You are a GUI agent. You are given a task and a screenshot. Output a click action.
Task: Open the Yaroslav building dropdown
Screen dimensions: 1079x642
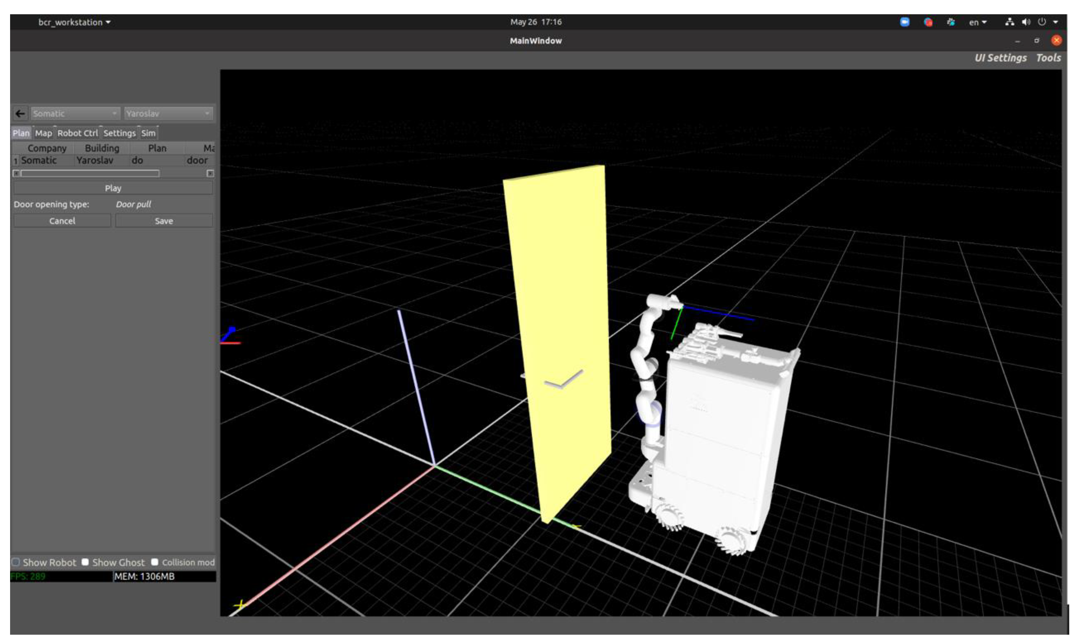pos(169,114)
